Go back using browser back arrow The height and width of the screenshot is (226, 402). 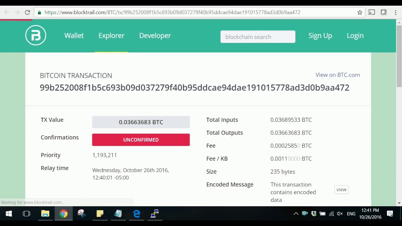click(7, 12)
